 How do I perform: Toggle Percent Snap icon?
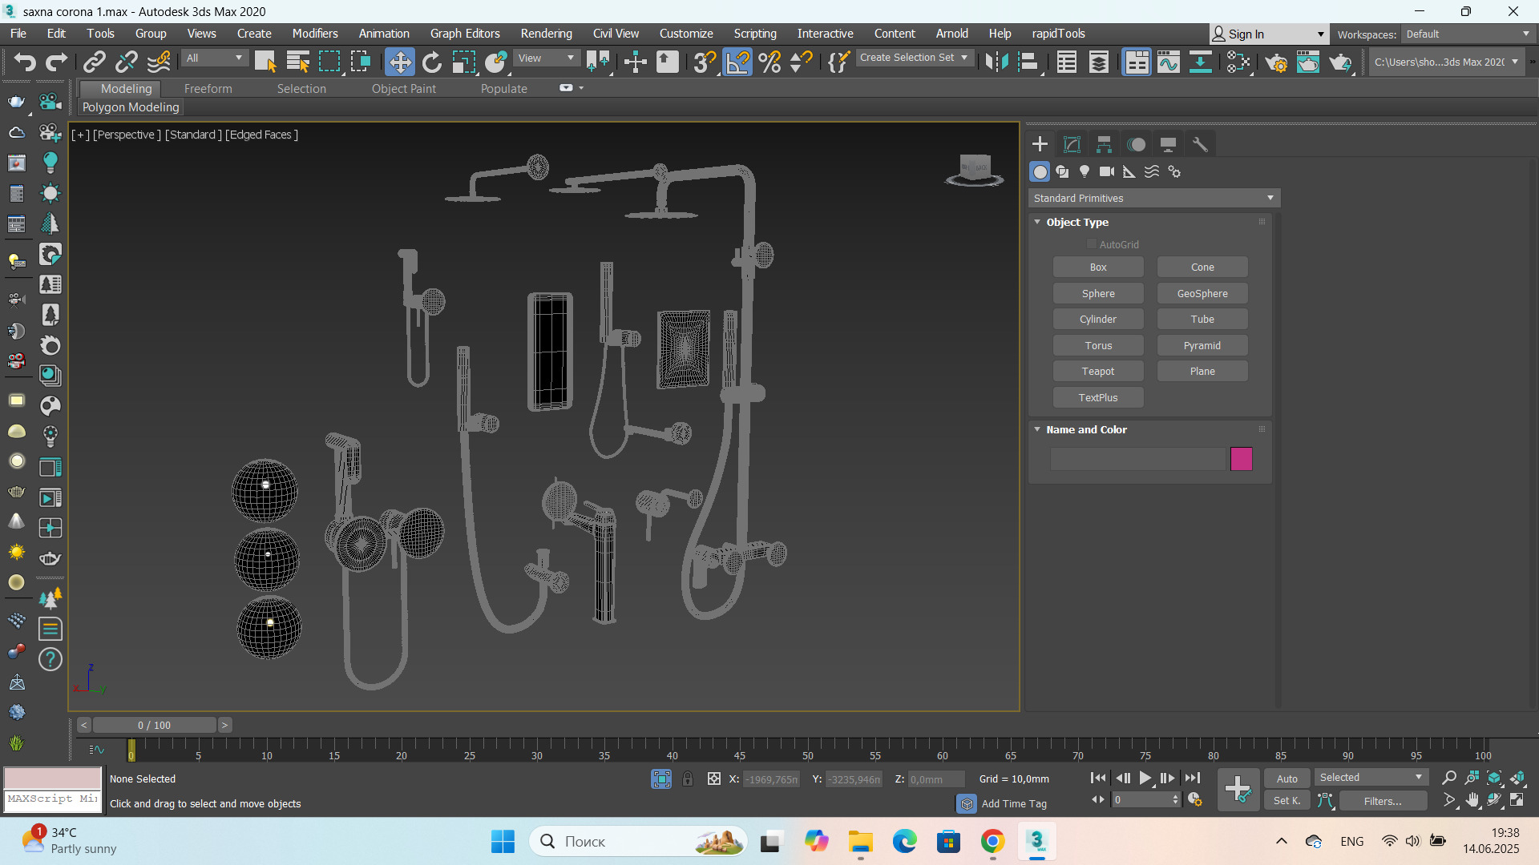[769, 62]
